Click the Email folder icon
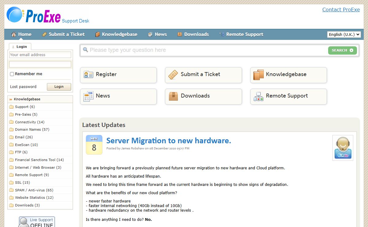This screenshot has width=368, height=227. tap(11, 137)
